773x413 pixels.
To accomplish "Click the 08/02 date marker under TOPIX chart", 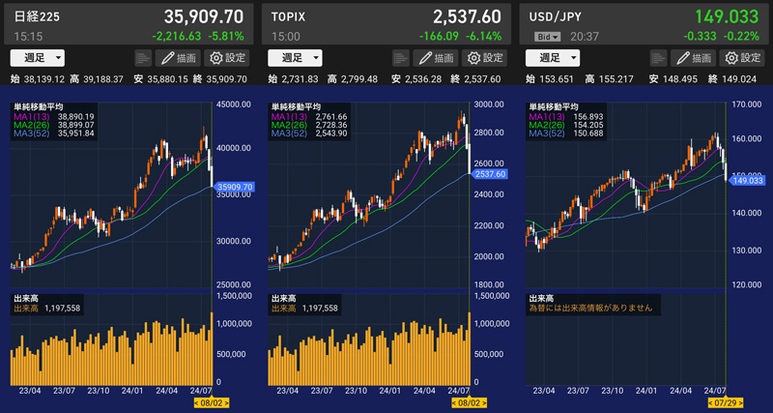I will click(x=469, y=403).
